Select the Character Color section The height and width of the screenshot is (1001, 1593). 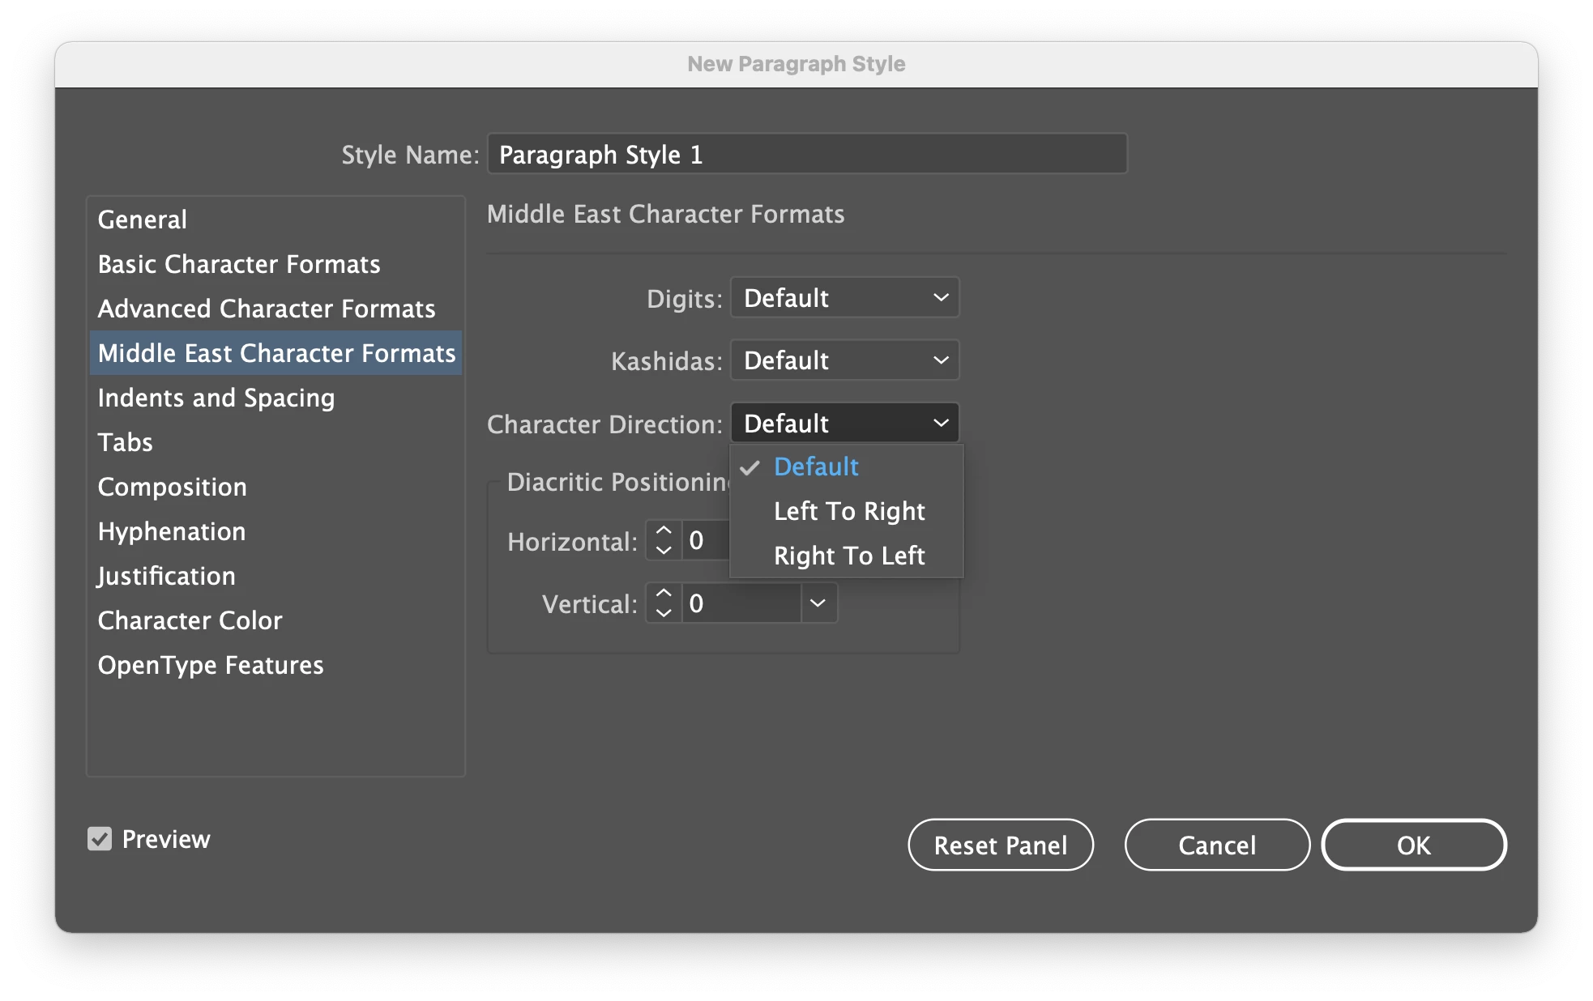190,620
